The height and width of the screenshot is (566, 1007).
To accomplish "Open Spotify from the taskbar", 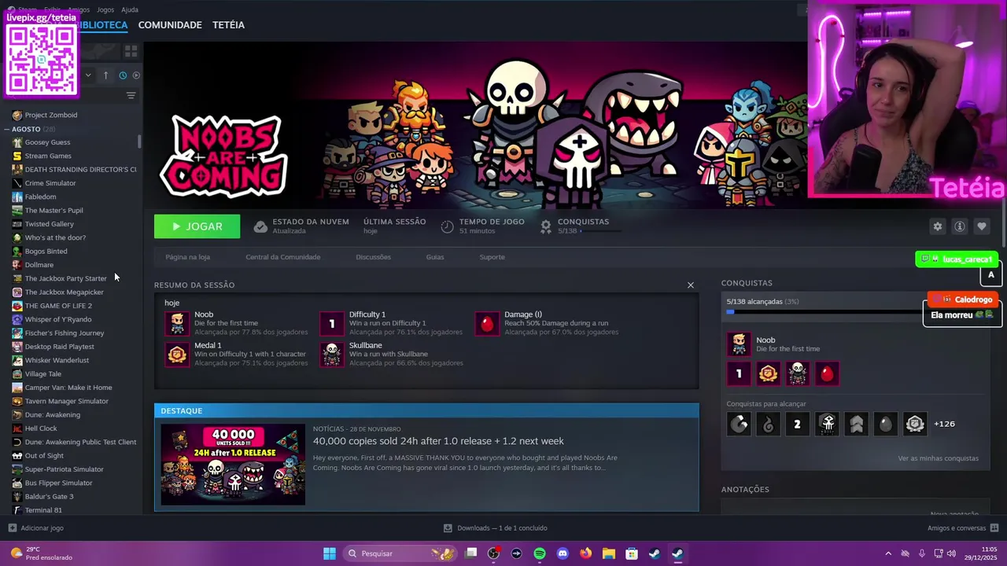I will (540, 553).
